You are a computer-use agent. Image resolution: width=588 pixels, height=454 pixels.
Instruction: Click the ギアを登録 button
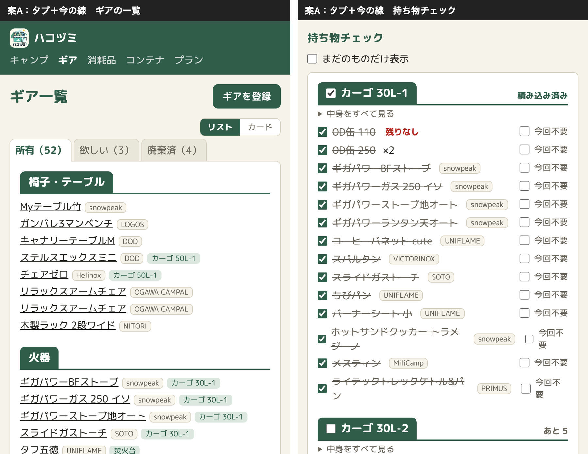click(x=247, y=96)
